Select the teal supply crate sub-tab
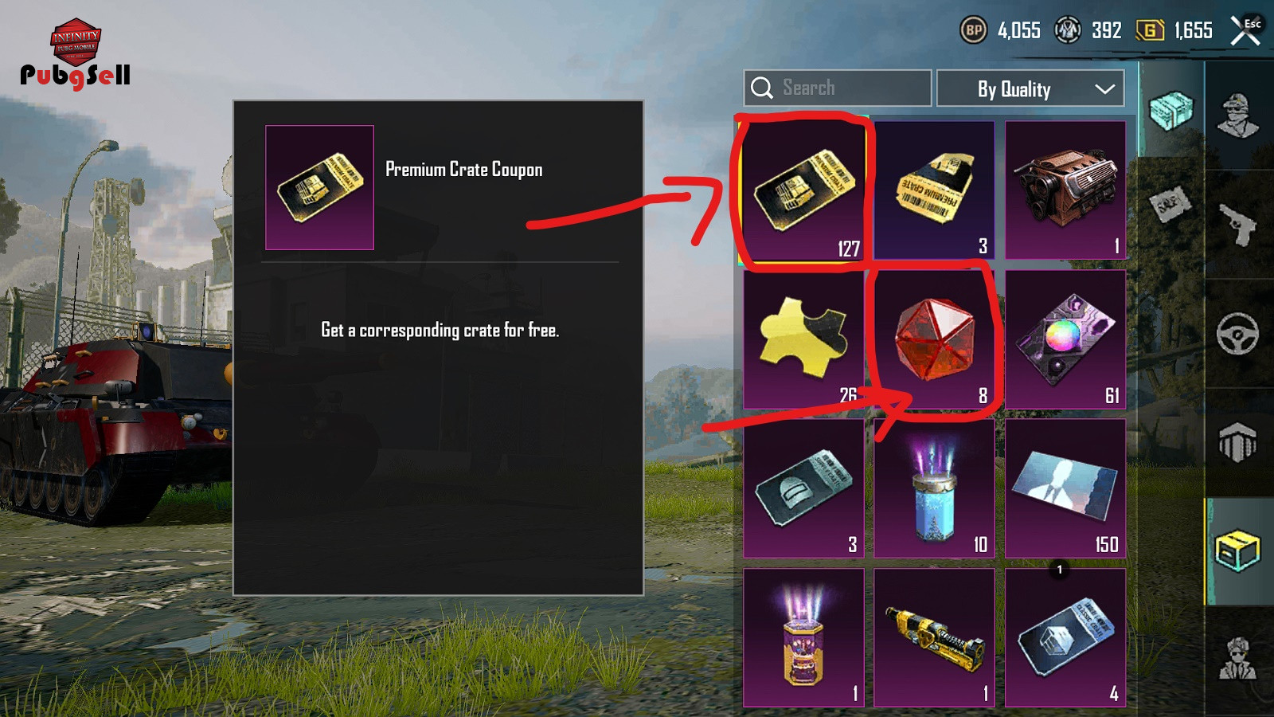The image size is (1274, 717). point(1171,110)
